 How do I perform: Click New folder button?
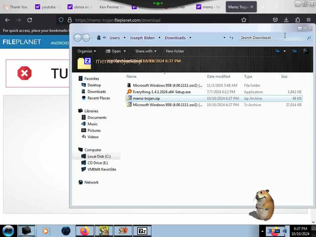175,51
